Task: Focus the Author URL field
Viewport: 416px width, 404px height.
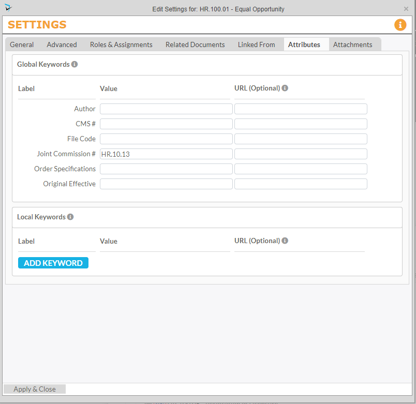Action: click(x=301, y=109)
